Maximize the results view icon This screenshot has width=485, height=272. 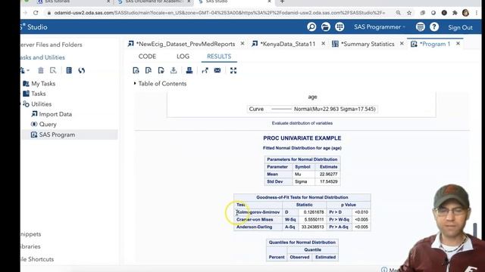click(x=233, y=70)
